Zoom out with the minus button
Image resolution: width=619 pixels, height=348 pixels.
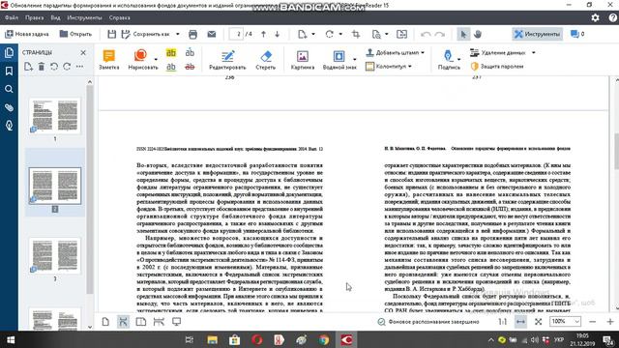click(x=592, y=322)
